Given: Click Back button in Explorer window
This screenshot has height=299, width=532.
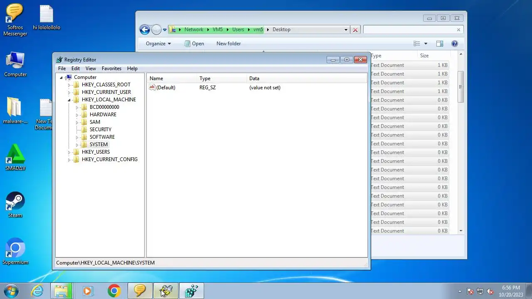Looking at the screenshot, I should pyautogui.click(x=145, y=29).
